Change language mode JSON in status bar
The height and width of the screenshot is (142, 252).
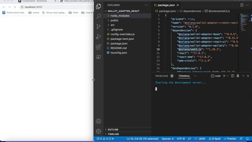[x=200, y=139]
